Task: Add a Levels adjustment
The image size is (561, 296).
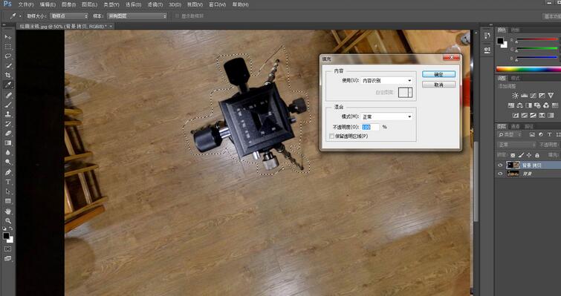Action: point(524,96)
